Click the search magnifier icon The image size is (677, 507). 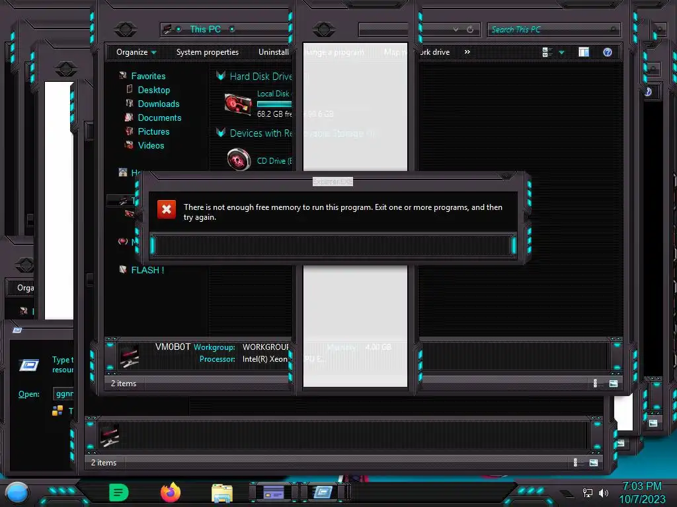[x=613, y=29]
